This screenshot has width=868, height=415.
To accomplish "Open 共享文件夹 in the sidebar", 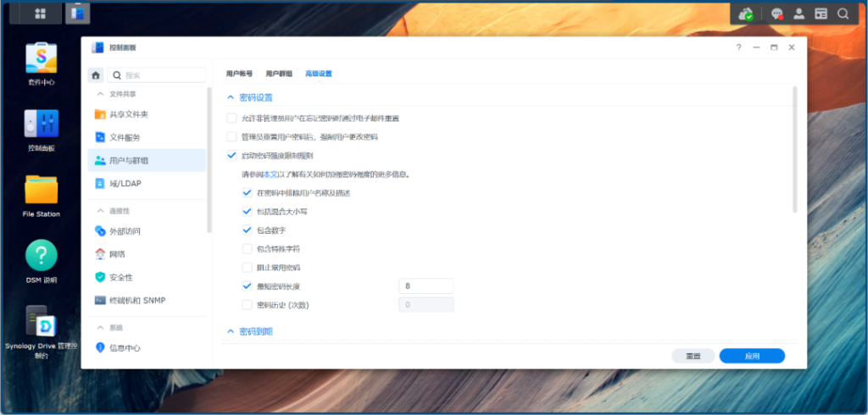I will click(x=147, y=114).
